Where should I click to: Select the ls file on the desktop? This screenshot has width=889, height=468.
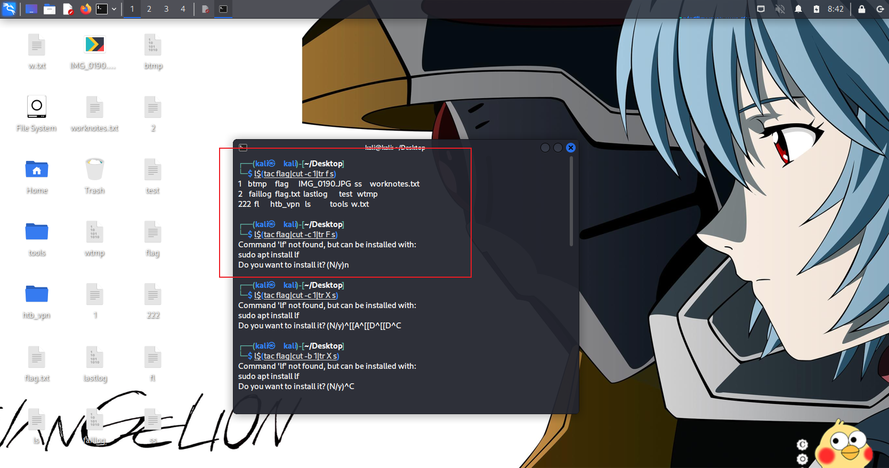coord(37,426)
